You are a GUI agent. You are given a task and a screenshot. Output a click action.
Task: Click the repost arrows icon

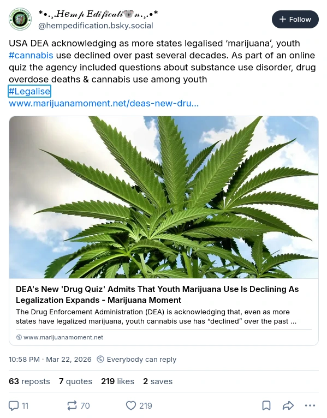pos(72,406)
